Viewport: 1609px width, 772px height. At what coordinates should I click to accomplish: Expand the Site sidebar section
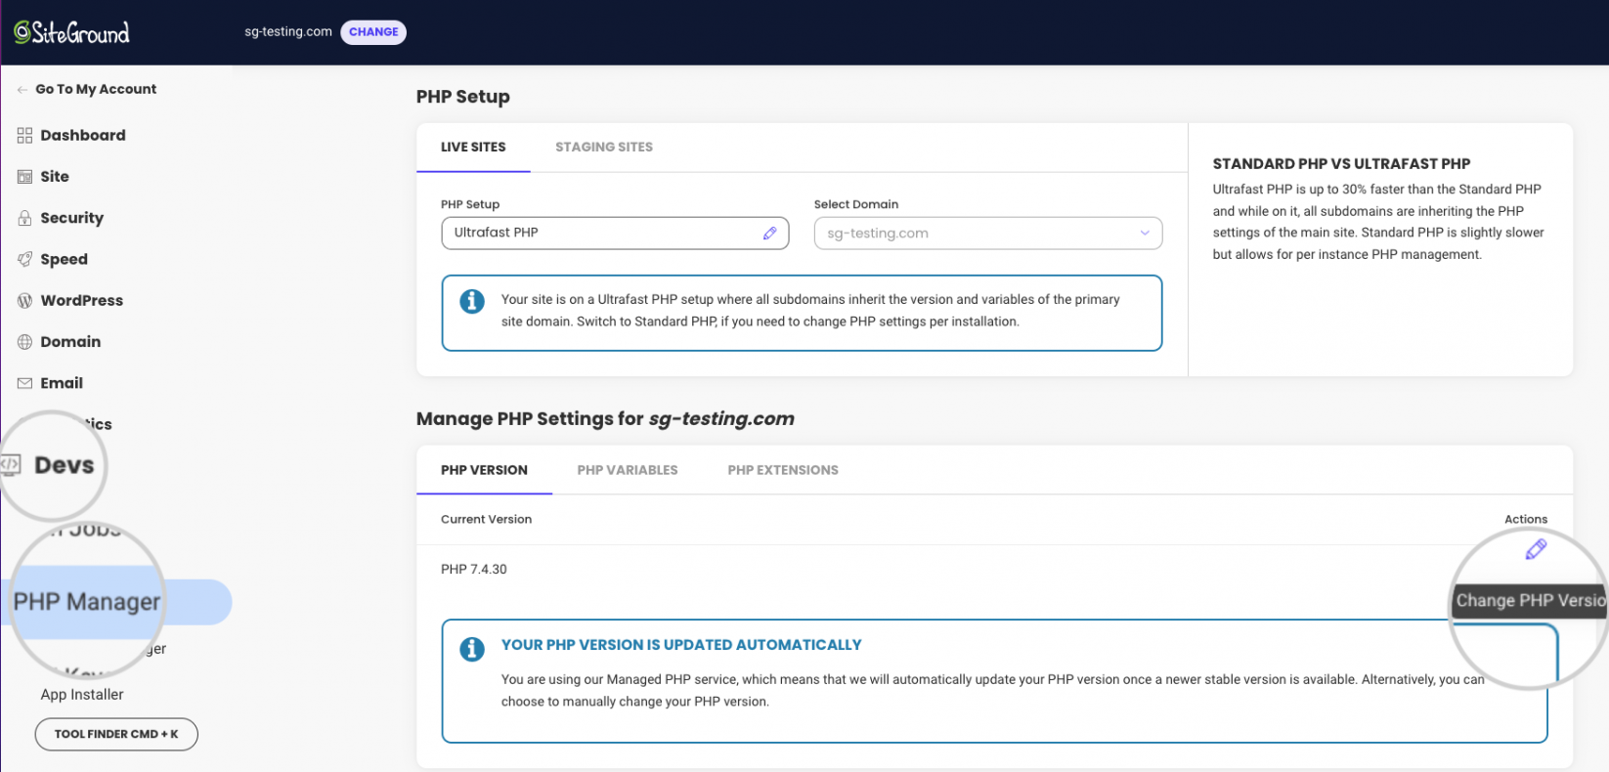pos(55,177)
